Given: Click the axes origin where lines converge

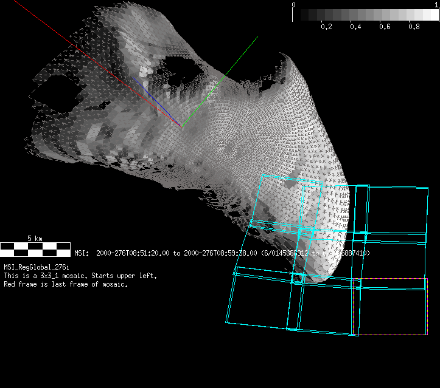Looking at the screenshot, I should 181,126.
